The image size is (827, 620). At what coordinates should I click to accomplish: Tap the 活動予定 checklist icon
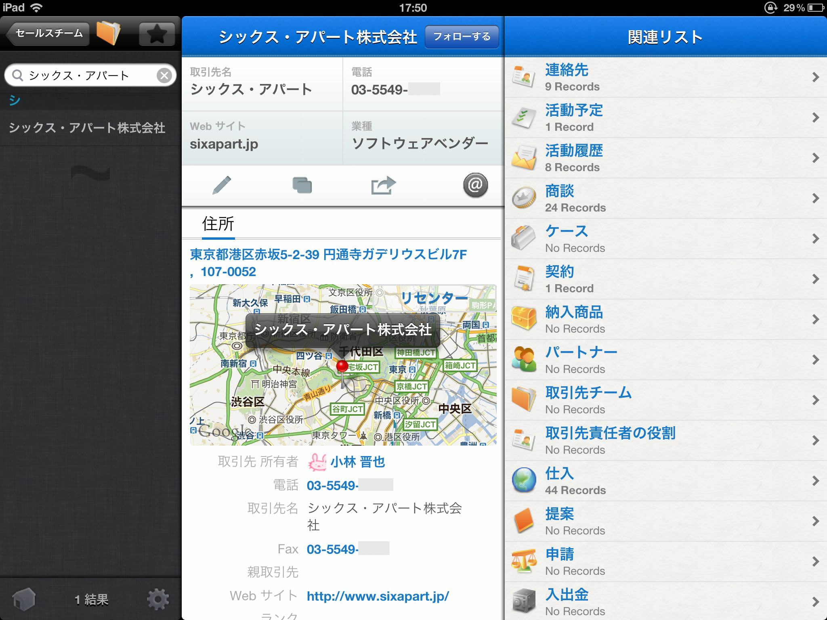[x=524, y=117]
